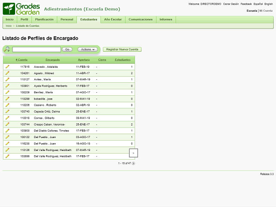This screenshot has height=207, width=276.
Task: Click edit pencil for account 118298
Action: [x=7, y=99]
